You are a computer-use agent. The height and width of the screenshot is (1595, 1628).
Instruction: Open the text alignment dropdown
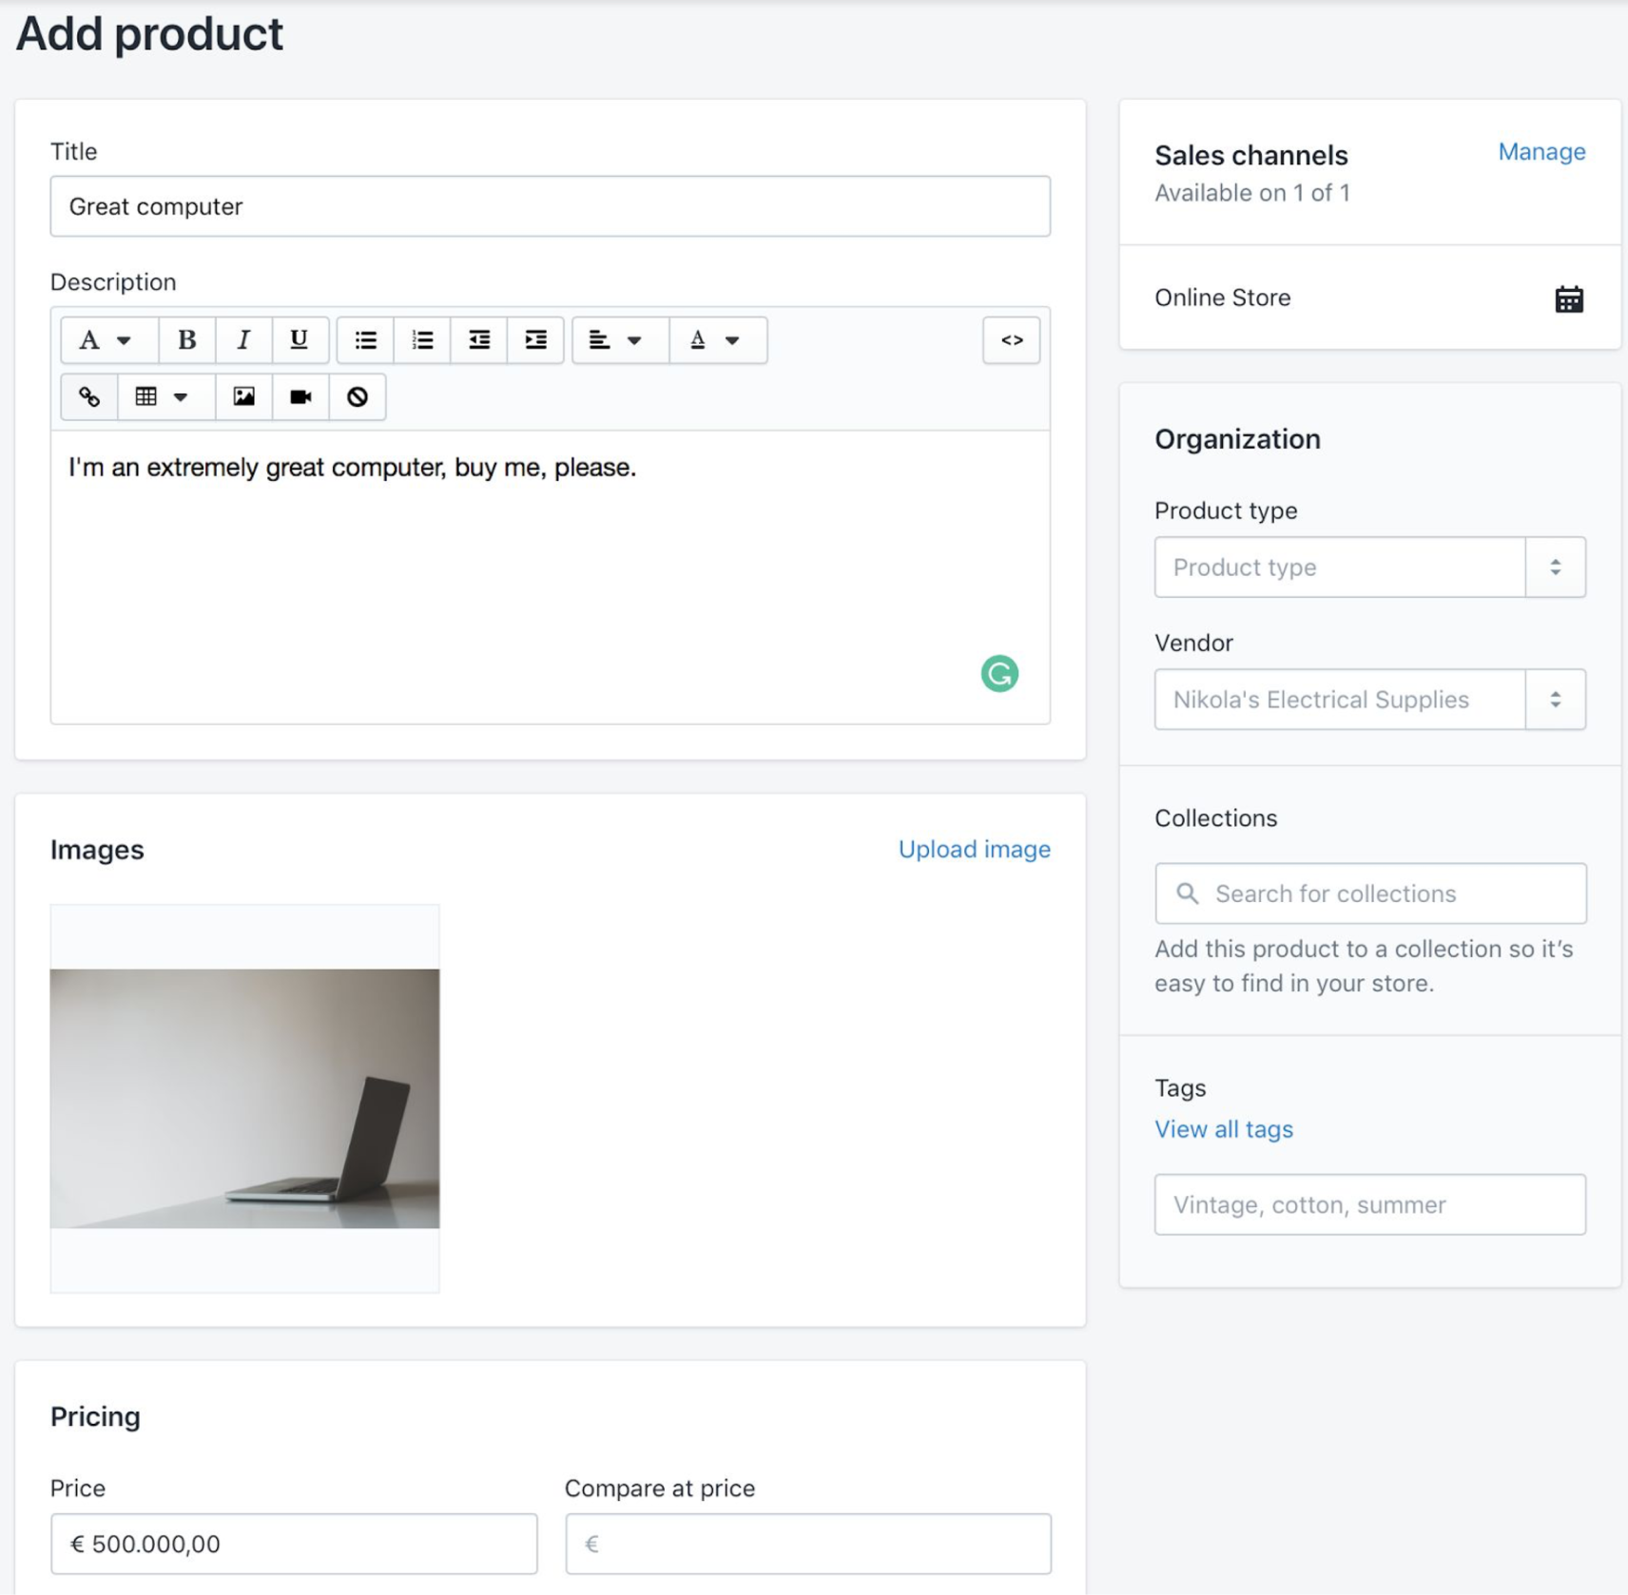click(618, 340)
